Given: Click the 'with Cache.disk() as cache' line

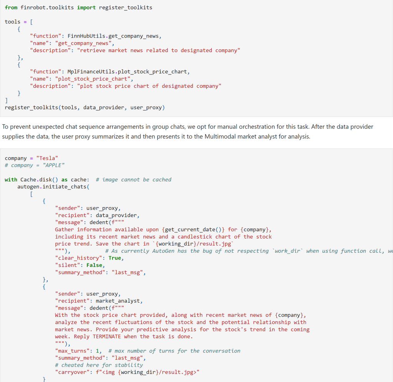Looking at the screenshot, I should pos(47,179).
